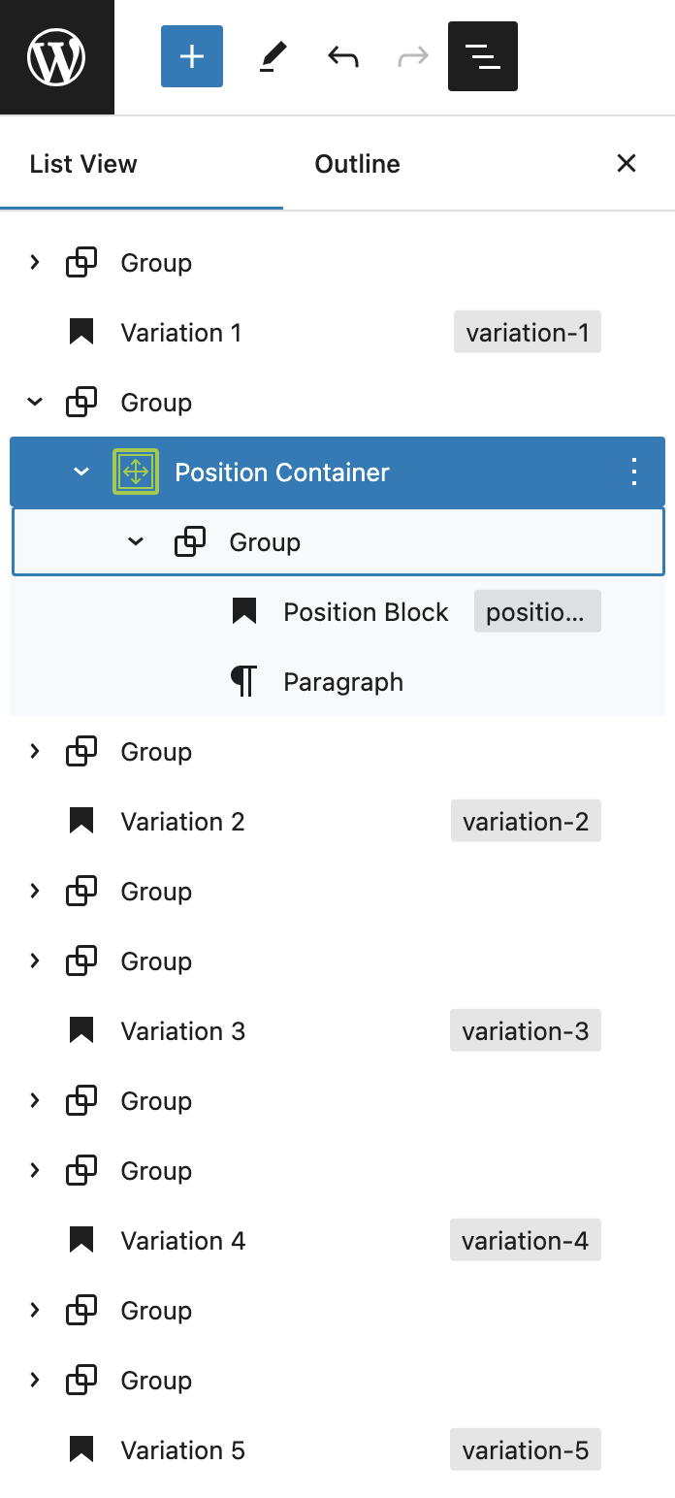This screenshot has height=1498, width=675.
Task: Select the Tools pencil icon
Action: [273, 56]
